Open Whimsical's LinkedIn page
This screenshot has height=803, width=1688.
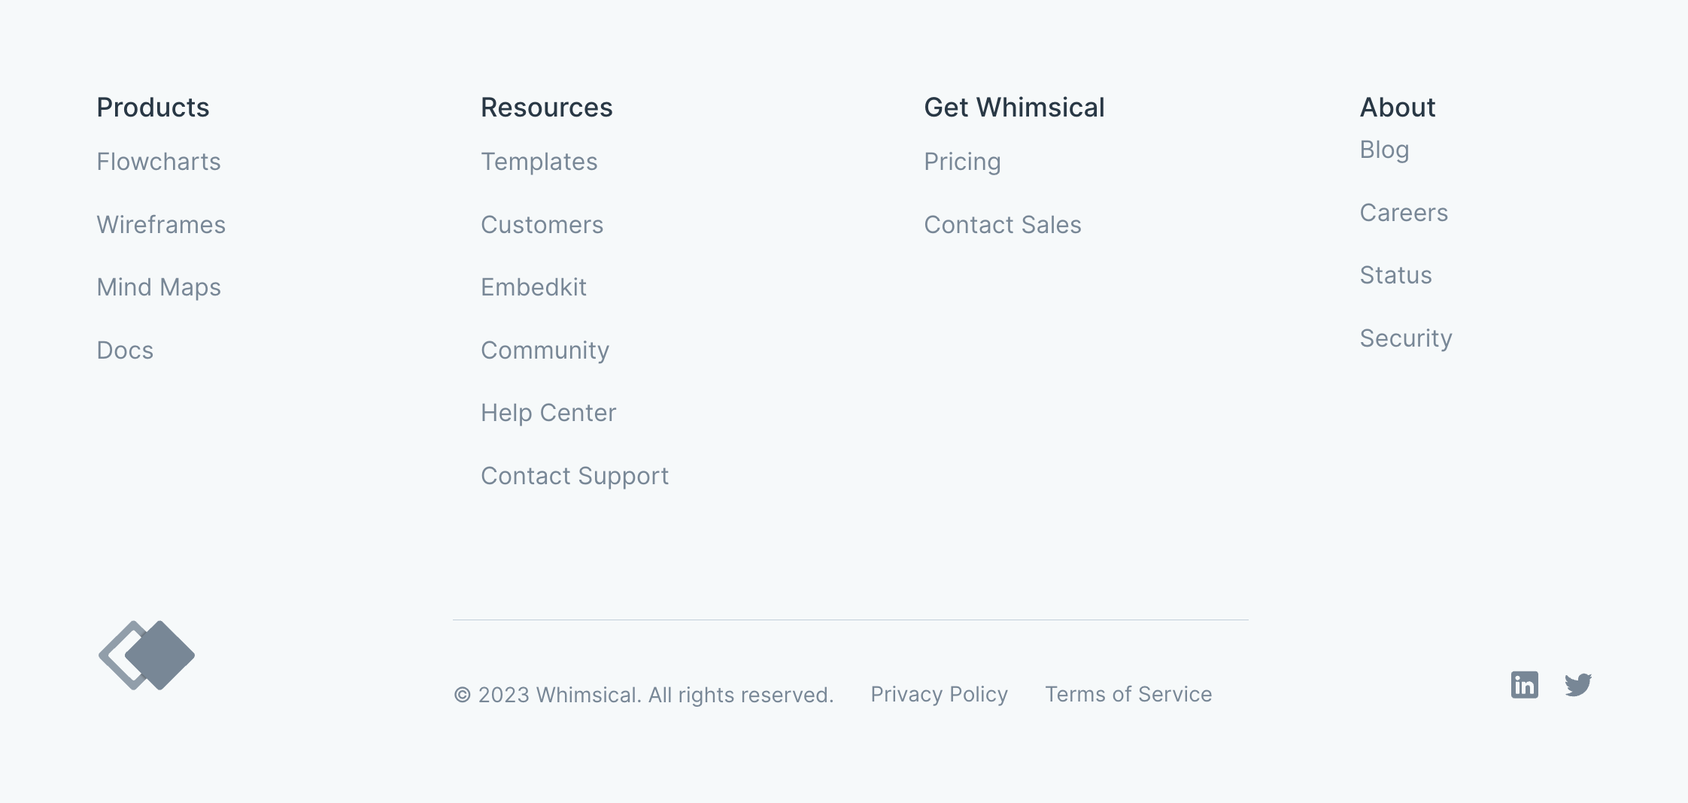click(x=1526, y=684)
